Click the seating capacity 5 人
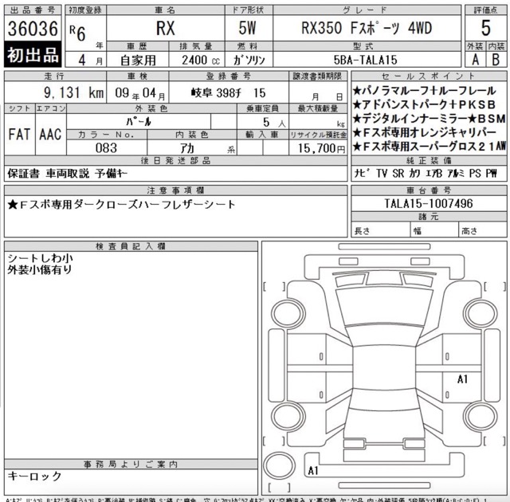This screenshot has width=510, height=502. (274, 122)
